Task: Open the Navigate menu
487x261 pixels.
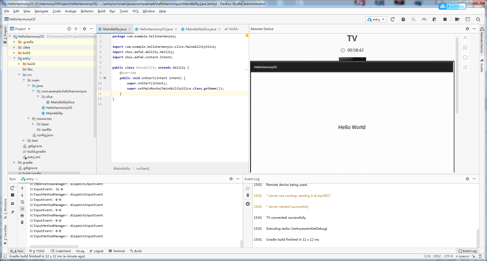Action: click(41, 11)
